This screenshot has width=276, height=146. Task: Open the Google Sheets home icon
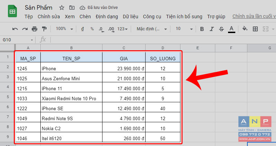click(12, 11)
